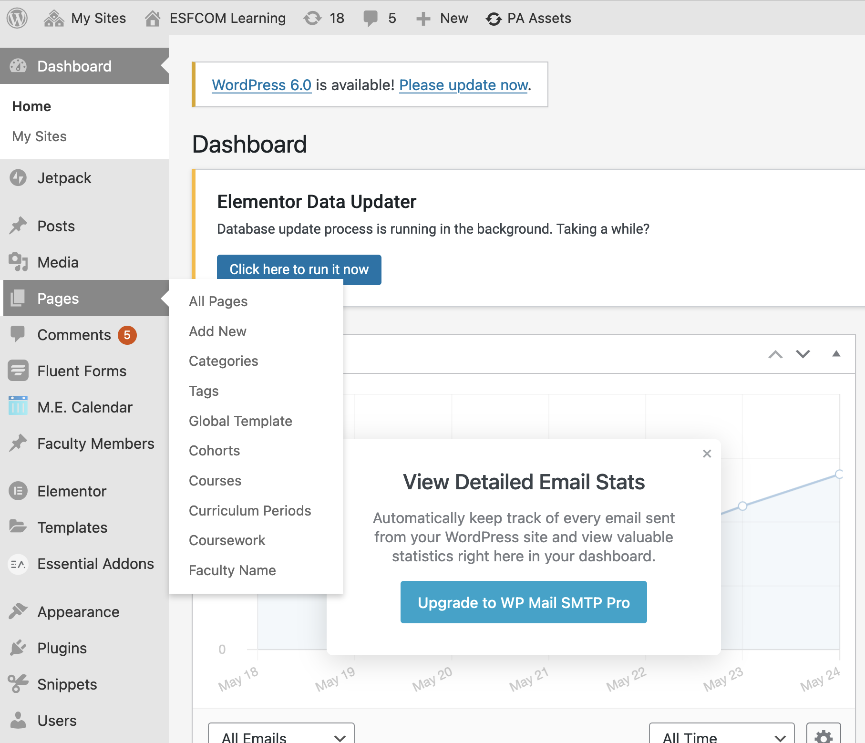The image size is (865, 743).
Task: Select All Pages from the Pages flyout
Action: pyautogui.click(x=218, y=301)
